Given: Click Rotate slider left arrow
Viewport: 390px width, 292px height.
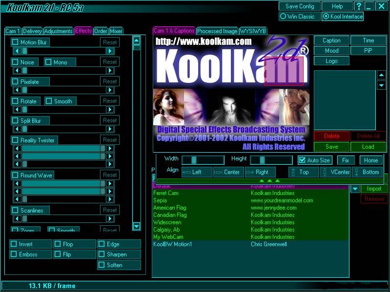Looking at the screenshot, I should coord(17,110).
